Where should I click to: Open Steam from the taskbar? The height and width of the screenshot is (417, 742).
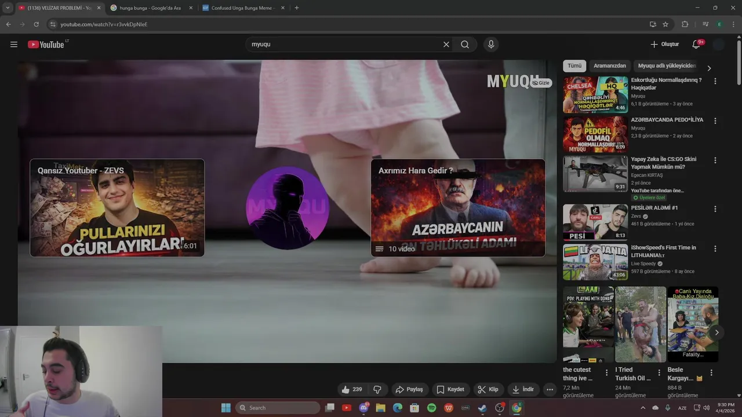coord(482,408)
